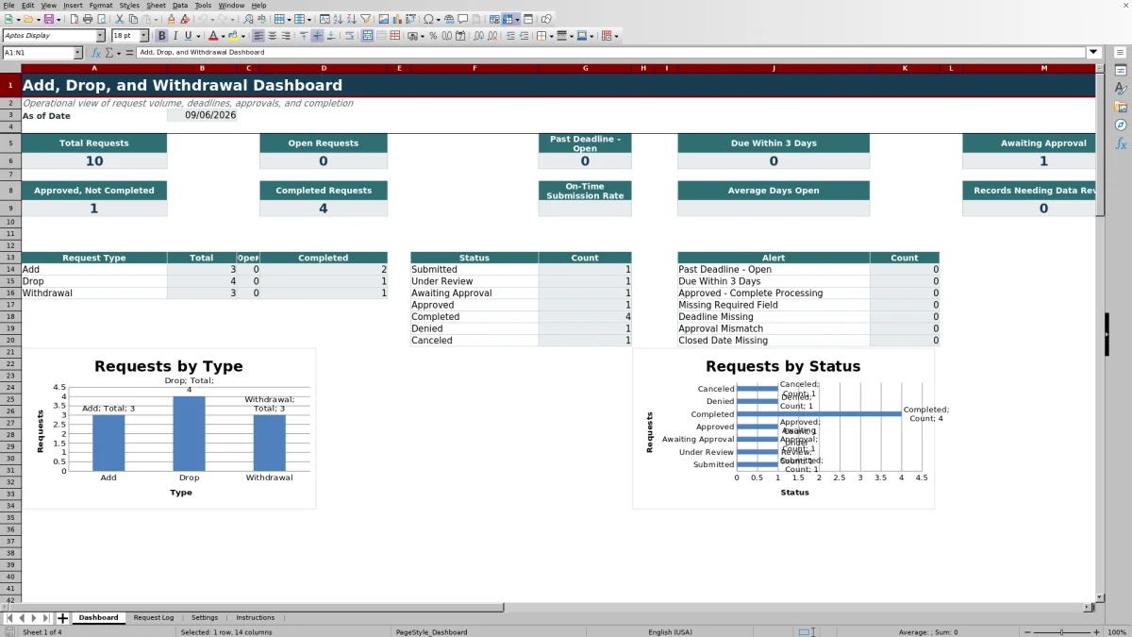
Task: Click the Select Function sigma button
Action: click(x=109, y=53)
